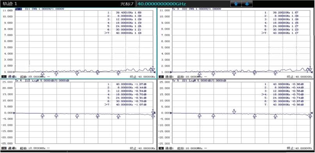This screenshot has height=153, width=315.
Task: Click S22 readout row 40.0000GHz 1.17
Action: (x=280, y=33)
